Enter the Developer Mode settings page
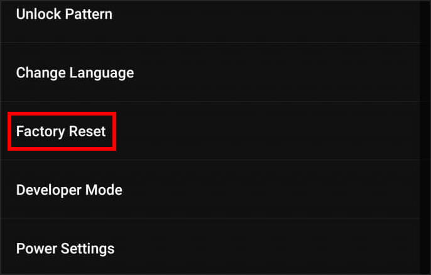The height and width of the screenshot is (275, 431). [69, 190]
